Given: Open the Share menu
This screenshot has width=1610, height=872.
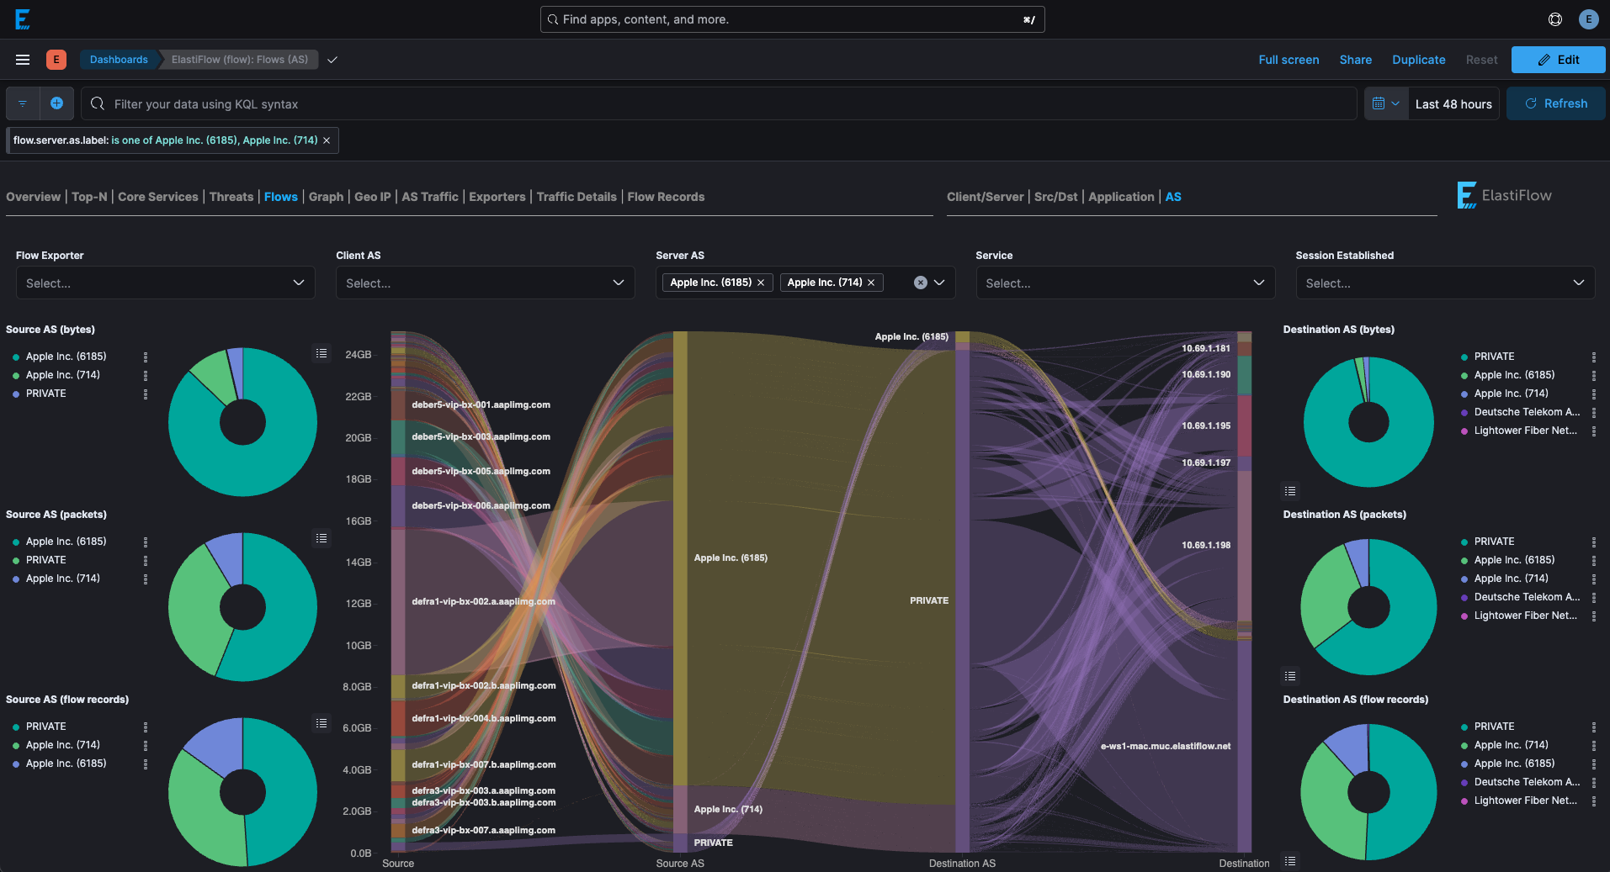Looking at the screenshot, I should point(1355,60).
